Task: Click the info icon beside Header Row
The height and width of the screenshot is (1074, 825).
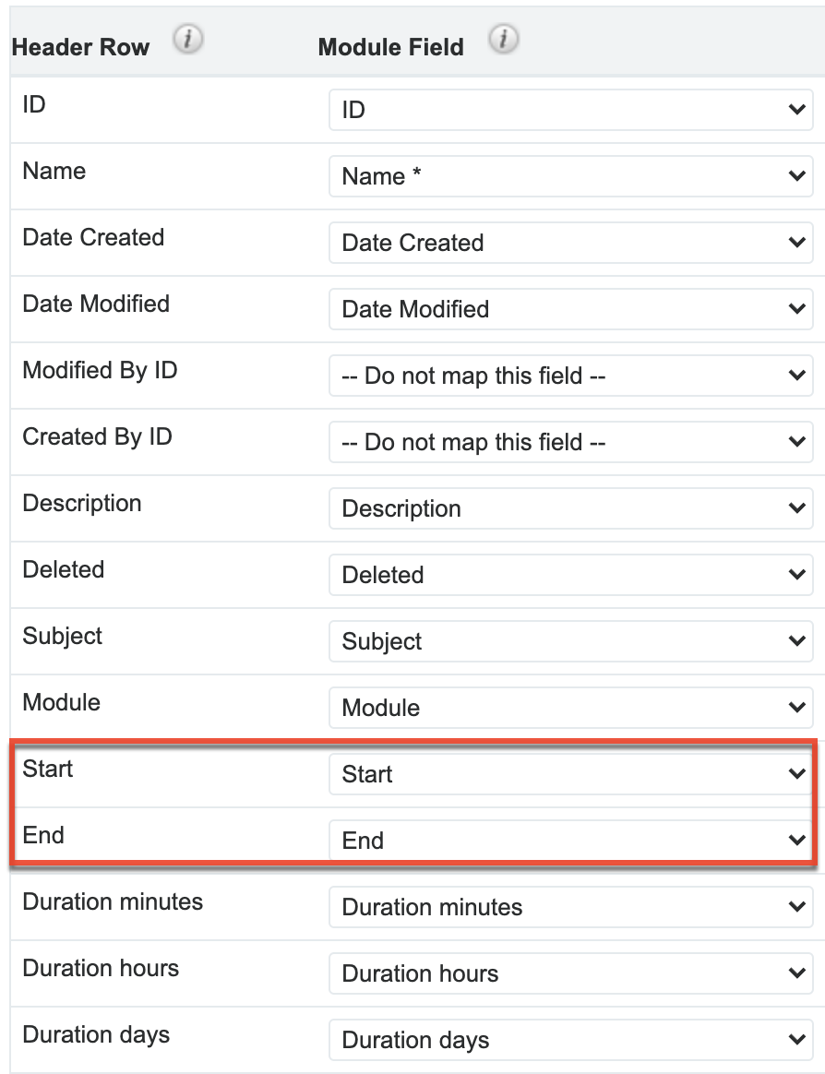Action: [x=187, y=39]
